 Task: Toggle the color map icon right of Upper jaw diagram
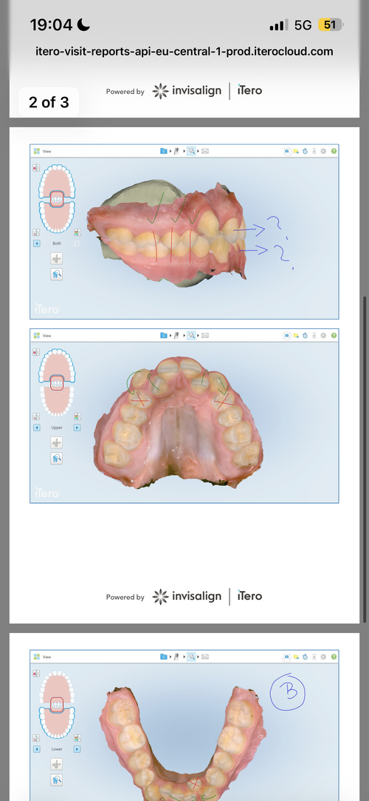(77, 416)
